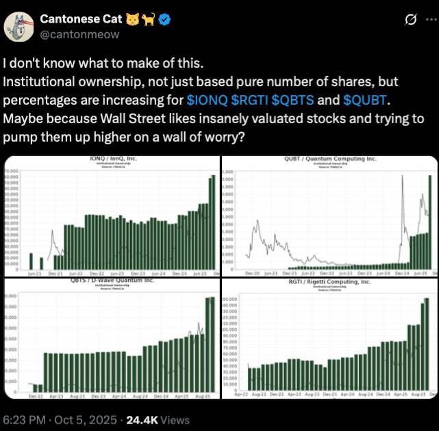The image size is (439, 431).
Task: Open the Cantonese Cat profile avatar
Action: 20,25
